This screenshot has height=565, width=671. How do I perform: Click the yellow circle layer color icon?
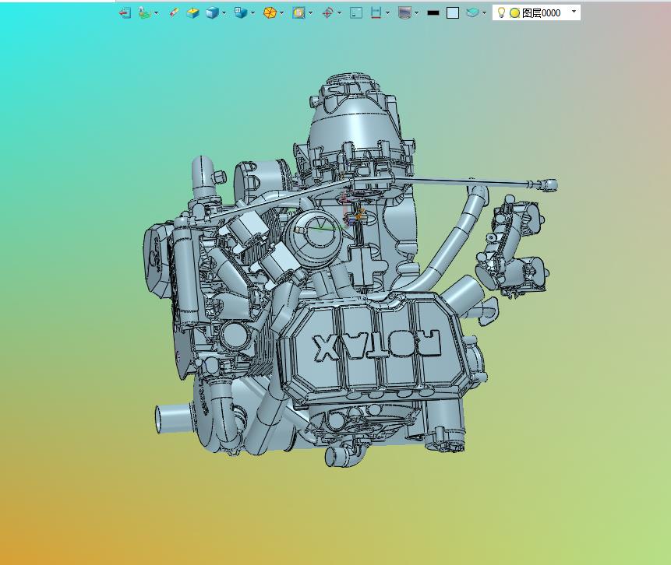coord(515,12)
